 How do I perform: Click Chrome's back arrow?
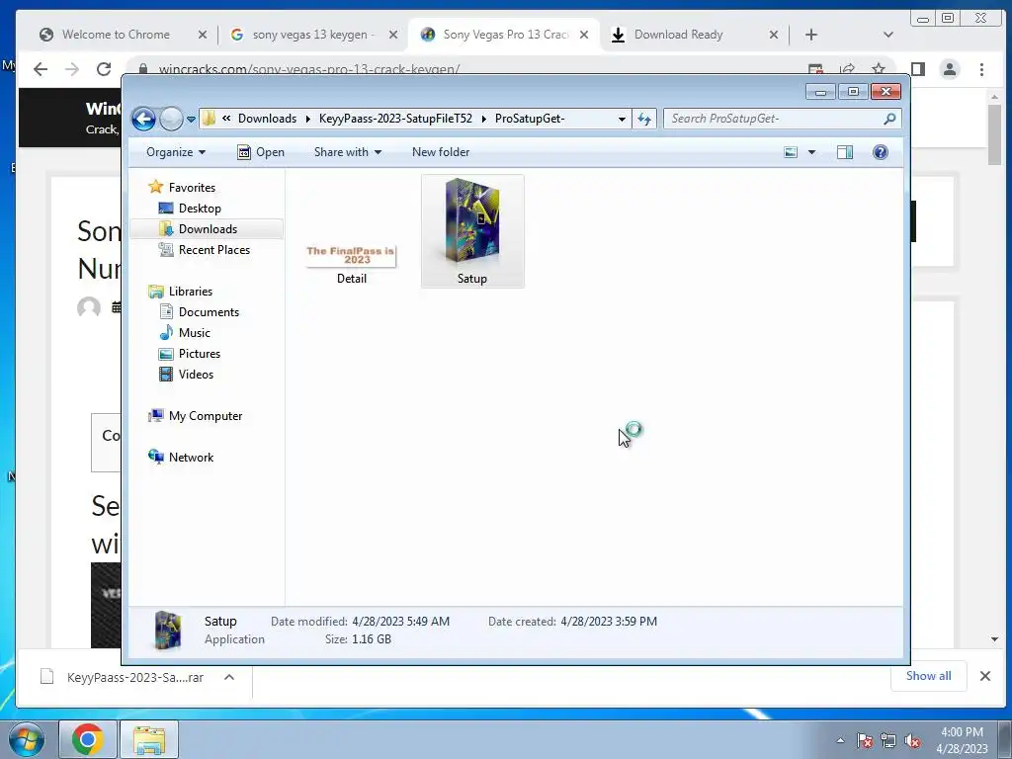click(41, 69)
